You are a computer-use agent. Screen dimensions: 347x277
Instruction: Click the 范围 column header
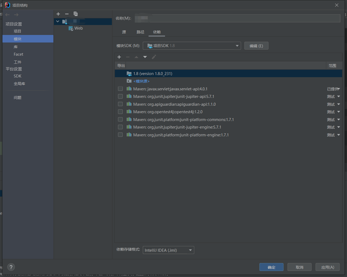[x=334, y=66]
